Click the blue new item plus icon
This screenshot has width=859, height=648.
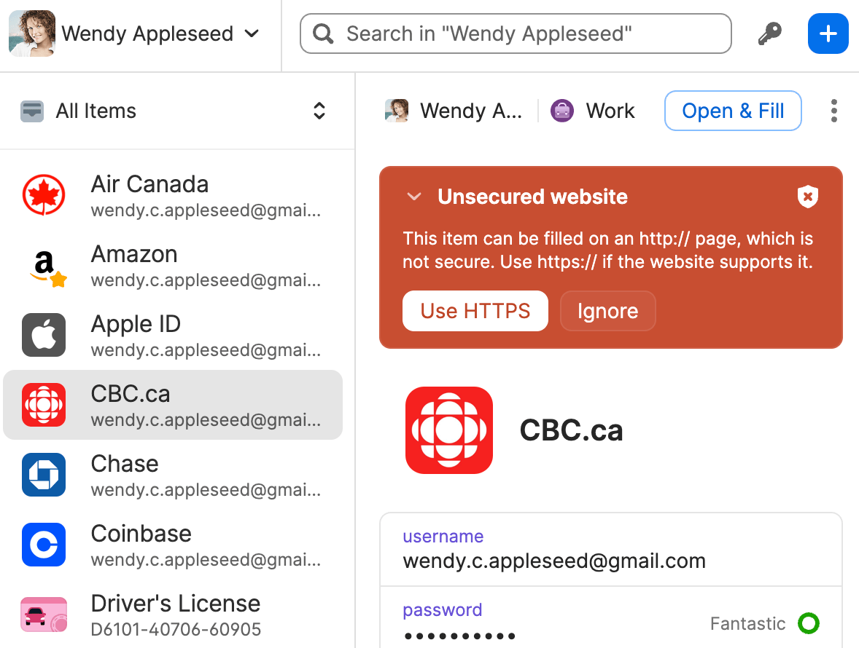tap(828, 33)
